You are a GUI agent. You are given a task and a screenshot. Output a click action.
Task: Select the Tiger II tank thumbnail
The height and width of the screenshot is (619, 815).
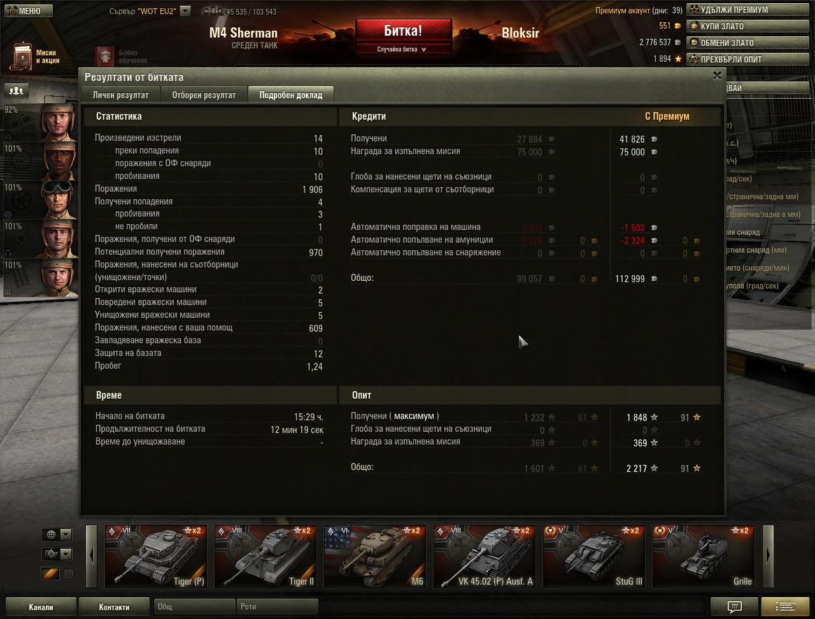[265, 556]
